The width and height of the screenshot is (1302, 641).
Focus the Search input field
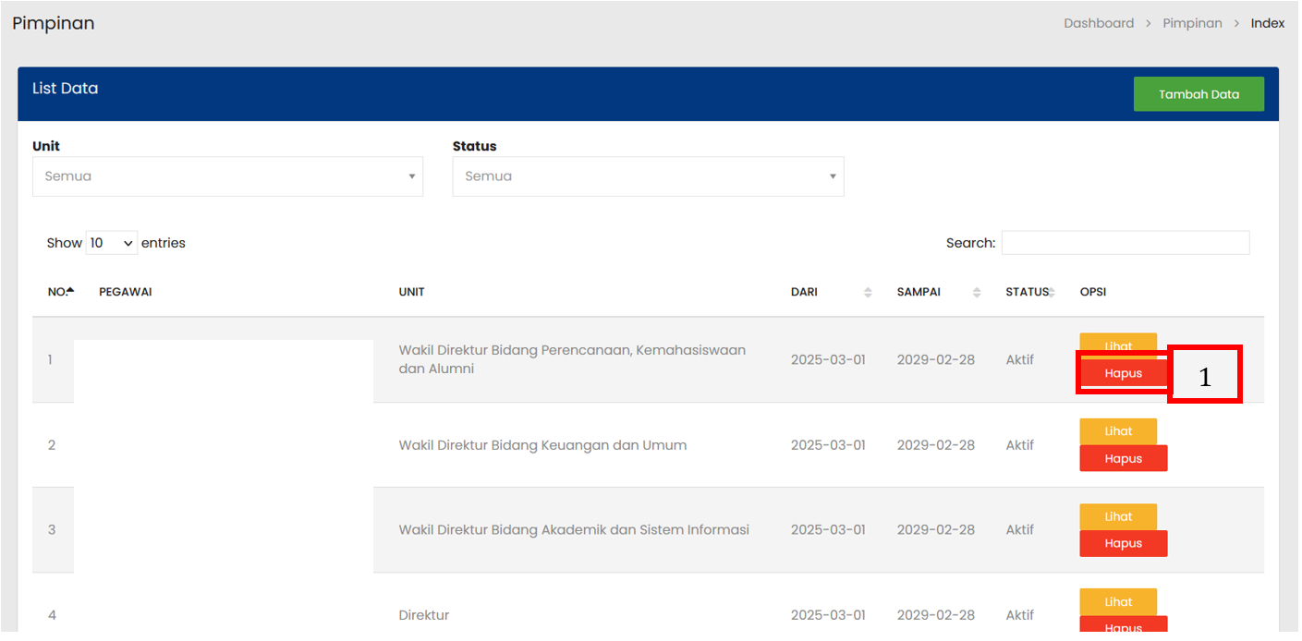click(x=1125, y=243)
